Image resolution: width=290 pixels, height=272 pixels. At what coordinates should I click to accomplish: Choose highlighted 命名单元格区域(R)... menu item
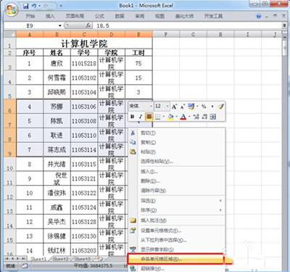(x=175, y=259)
